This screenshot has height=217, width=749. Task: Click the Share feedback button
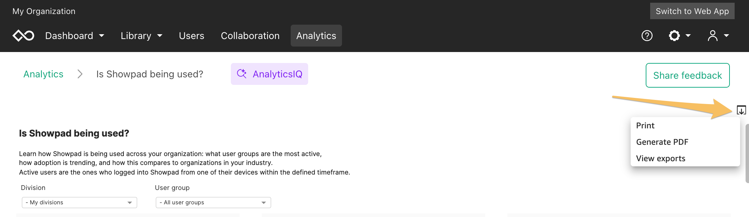point(688,75)
